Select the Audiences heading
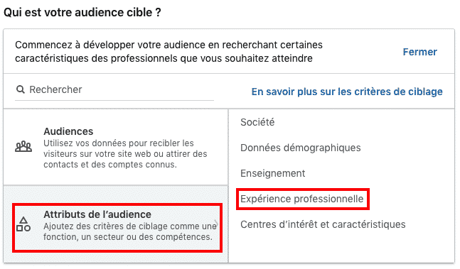 pos(68,131)
